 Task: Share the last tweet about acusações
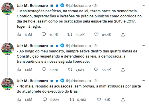123,99
